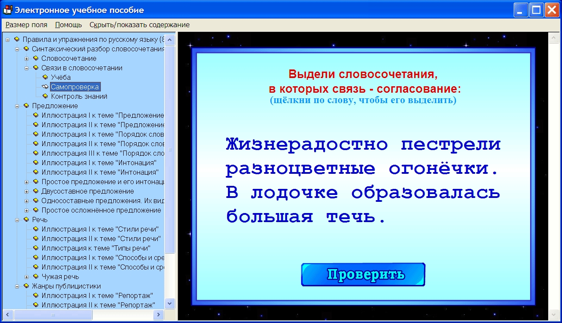Expand the Словосочетание tree node
This screenshot has height=323, width=562.
(x=26, y=59)
